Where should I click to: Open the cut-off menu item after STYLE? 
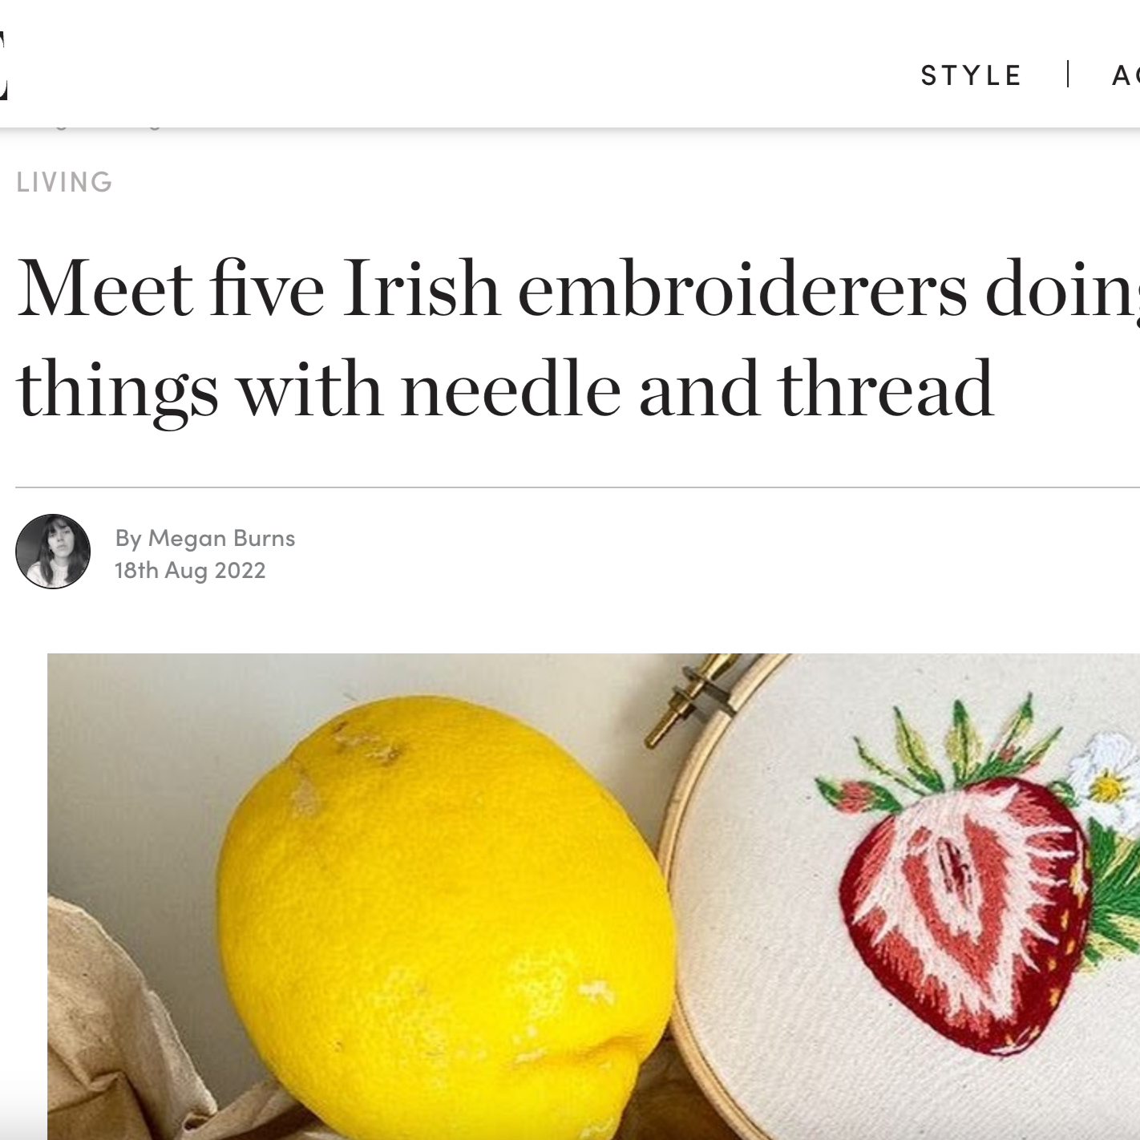pos(1126,75)
